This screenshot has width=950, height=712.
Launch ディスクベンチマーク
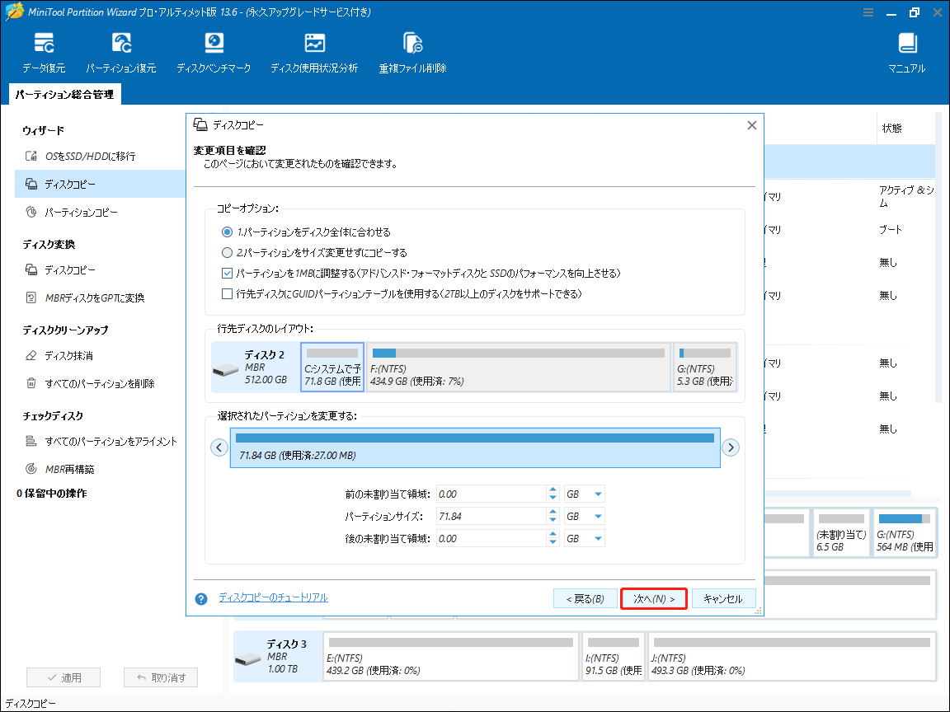click(x=214, y=53)
